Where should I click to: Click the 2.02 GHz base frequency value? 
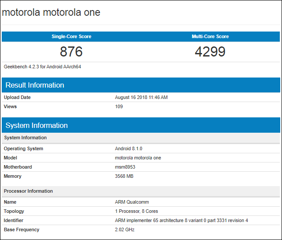[124, 229]
